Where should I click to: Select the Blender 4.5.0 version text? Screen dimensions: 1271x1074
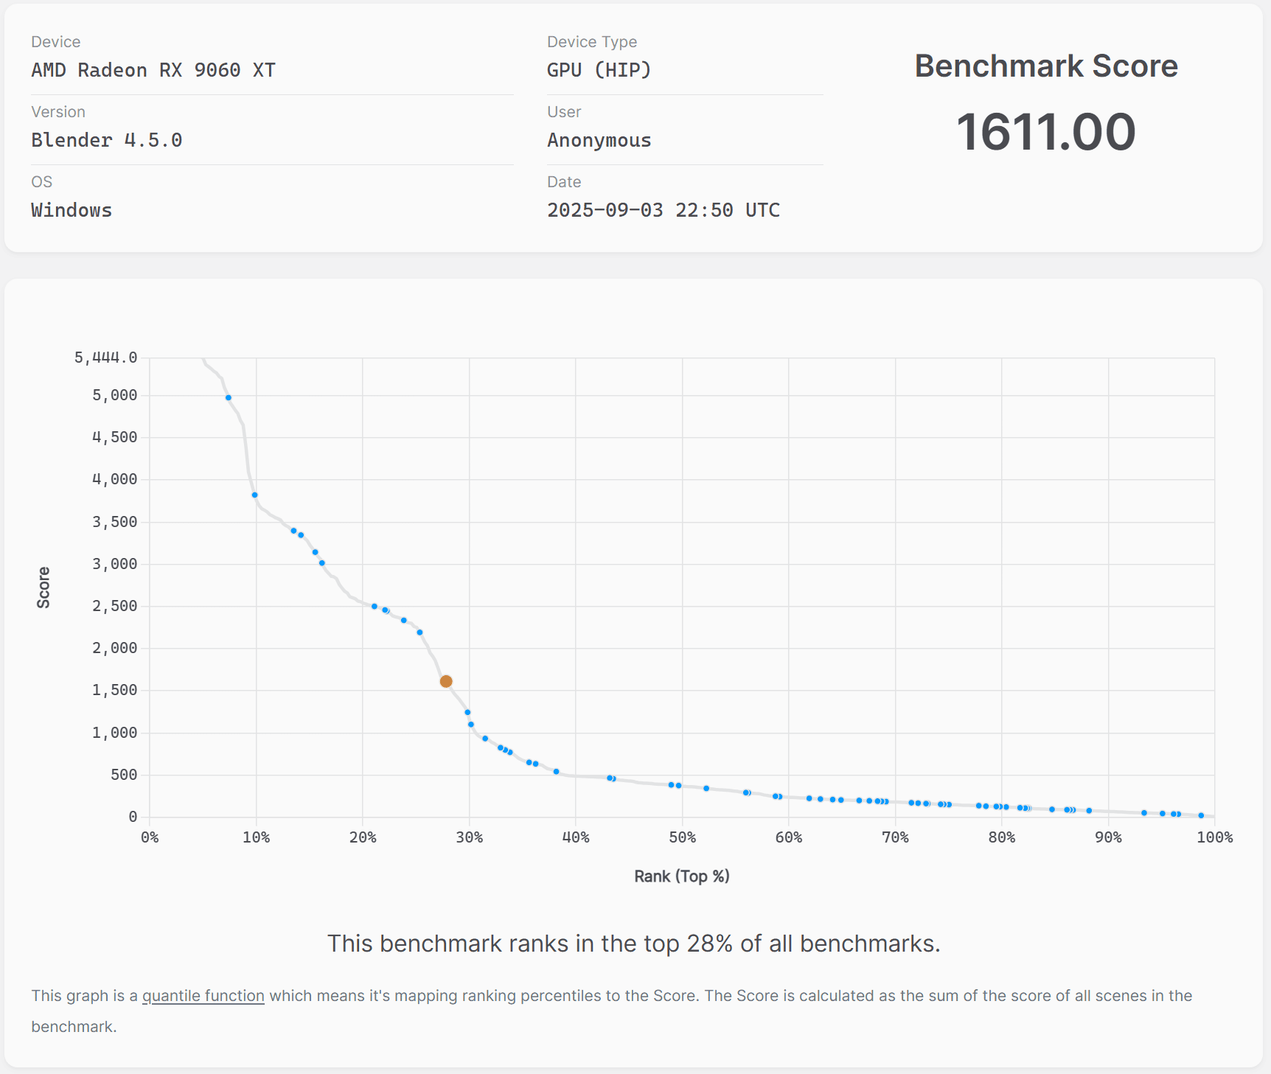pos(107,140)
